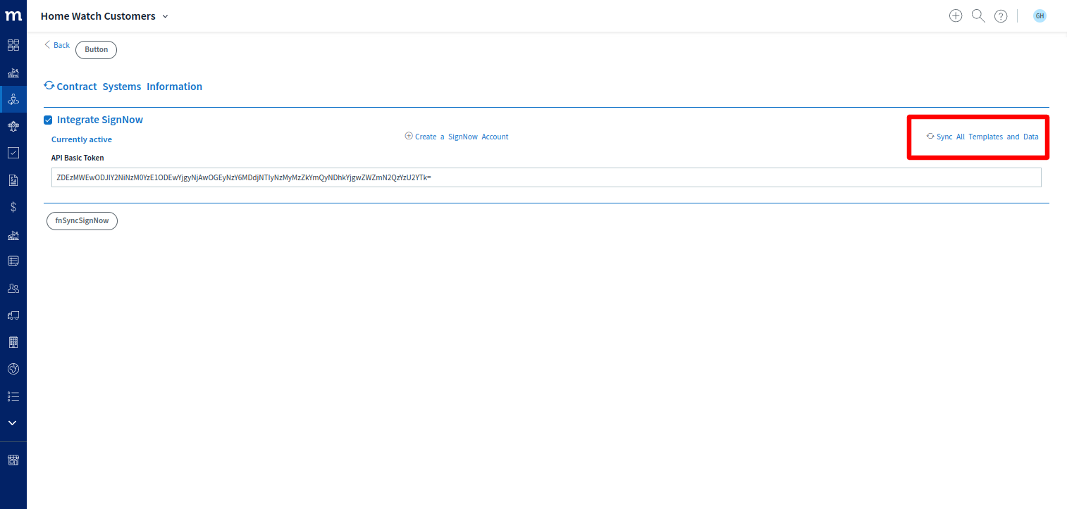Expand more sidebar items with the chevron
Viewport: 1067px width, 509px height.
point(13,423)
